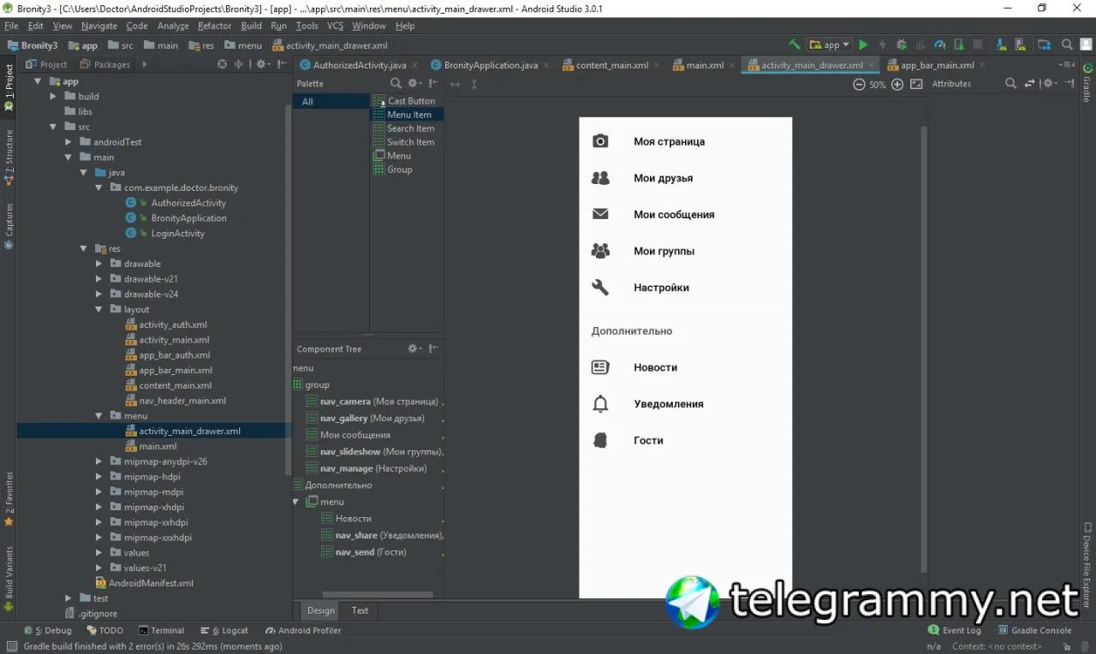Start debugging with the Debug app icon

902,45
